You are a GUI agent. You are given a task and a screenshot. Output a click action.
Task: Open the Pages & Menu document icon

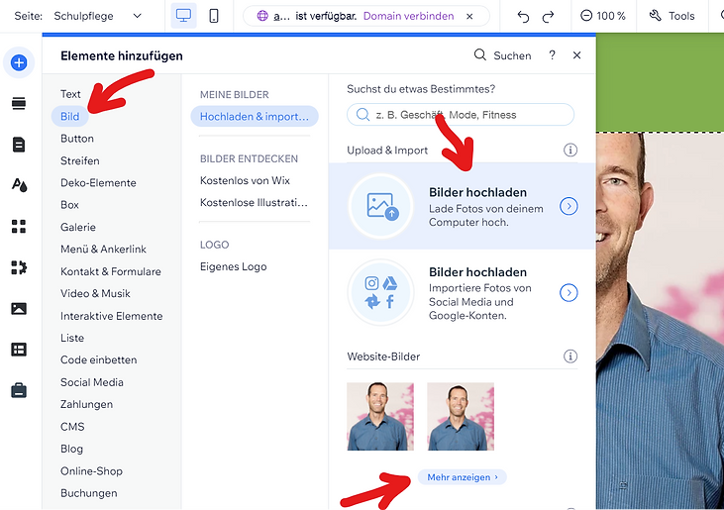click(x=19, y=145)
